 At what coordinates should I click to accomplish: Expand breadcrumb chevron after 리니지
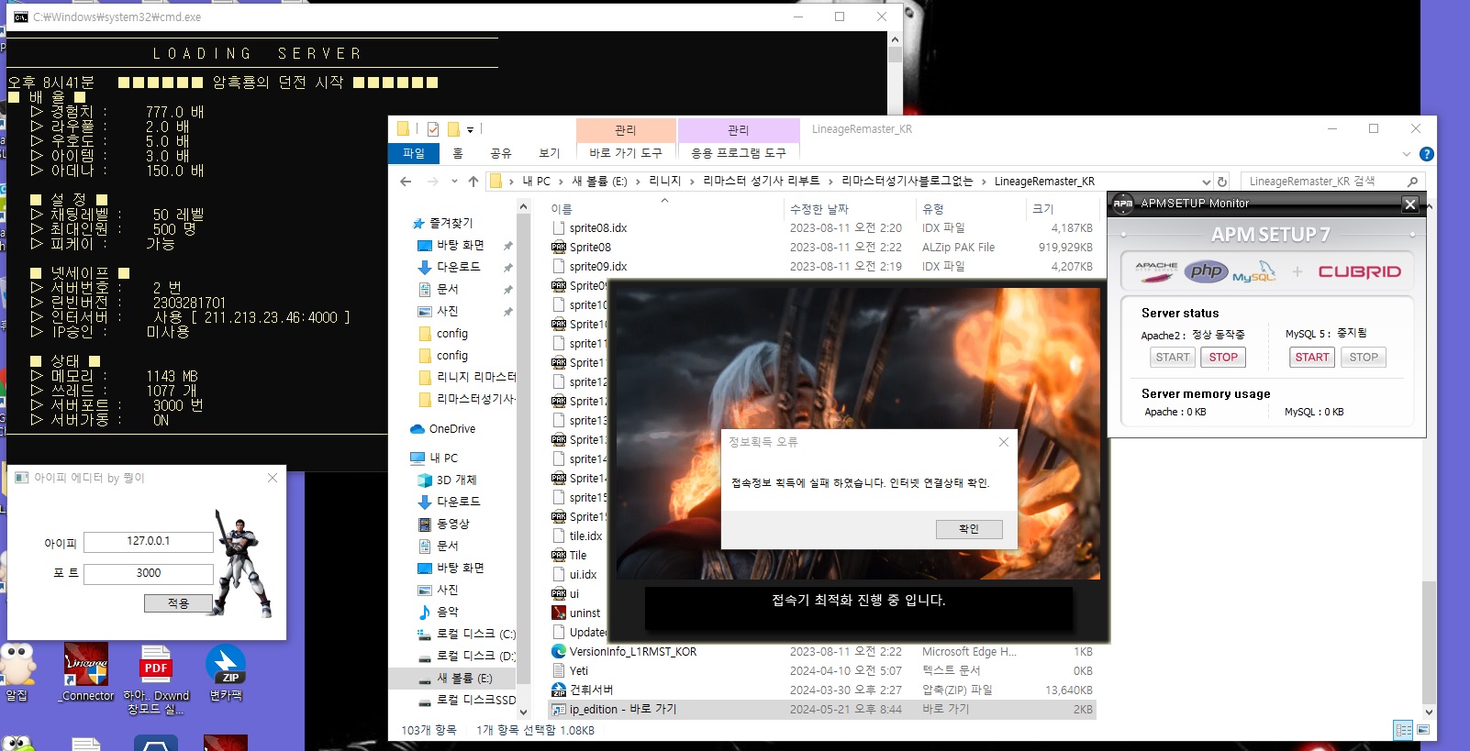coord(692,182)
